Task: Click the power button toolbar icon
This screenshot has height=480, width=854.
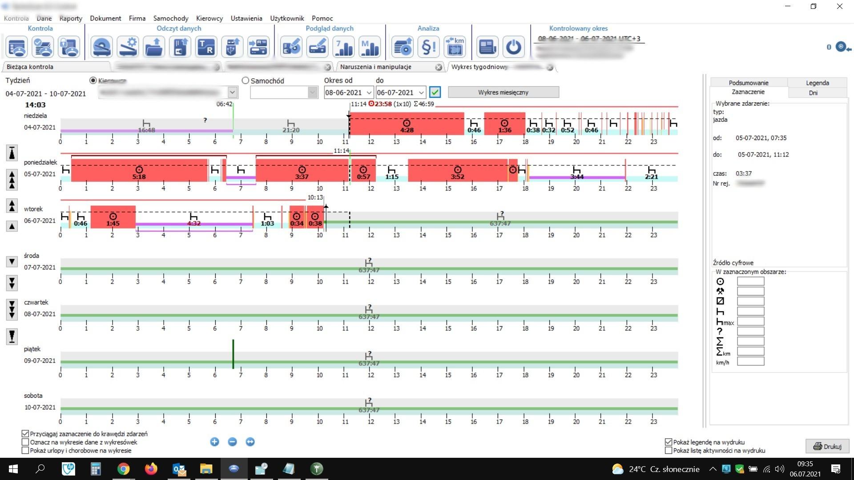Action: [x=514, y=47]
